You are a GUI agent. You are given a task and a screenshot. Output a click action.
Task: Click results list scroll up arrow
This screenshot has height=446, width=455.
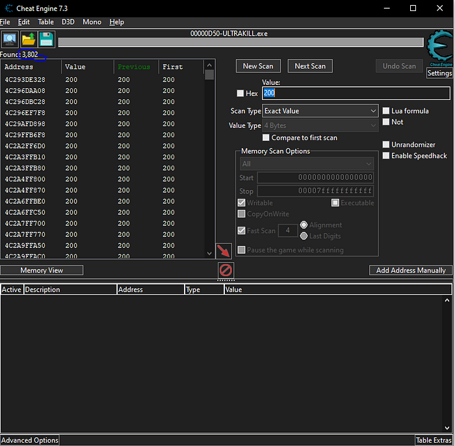click(209, 65)
